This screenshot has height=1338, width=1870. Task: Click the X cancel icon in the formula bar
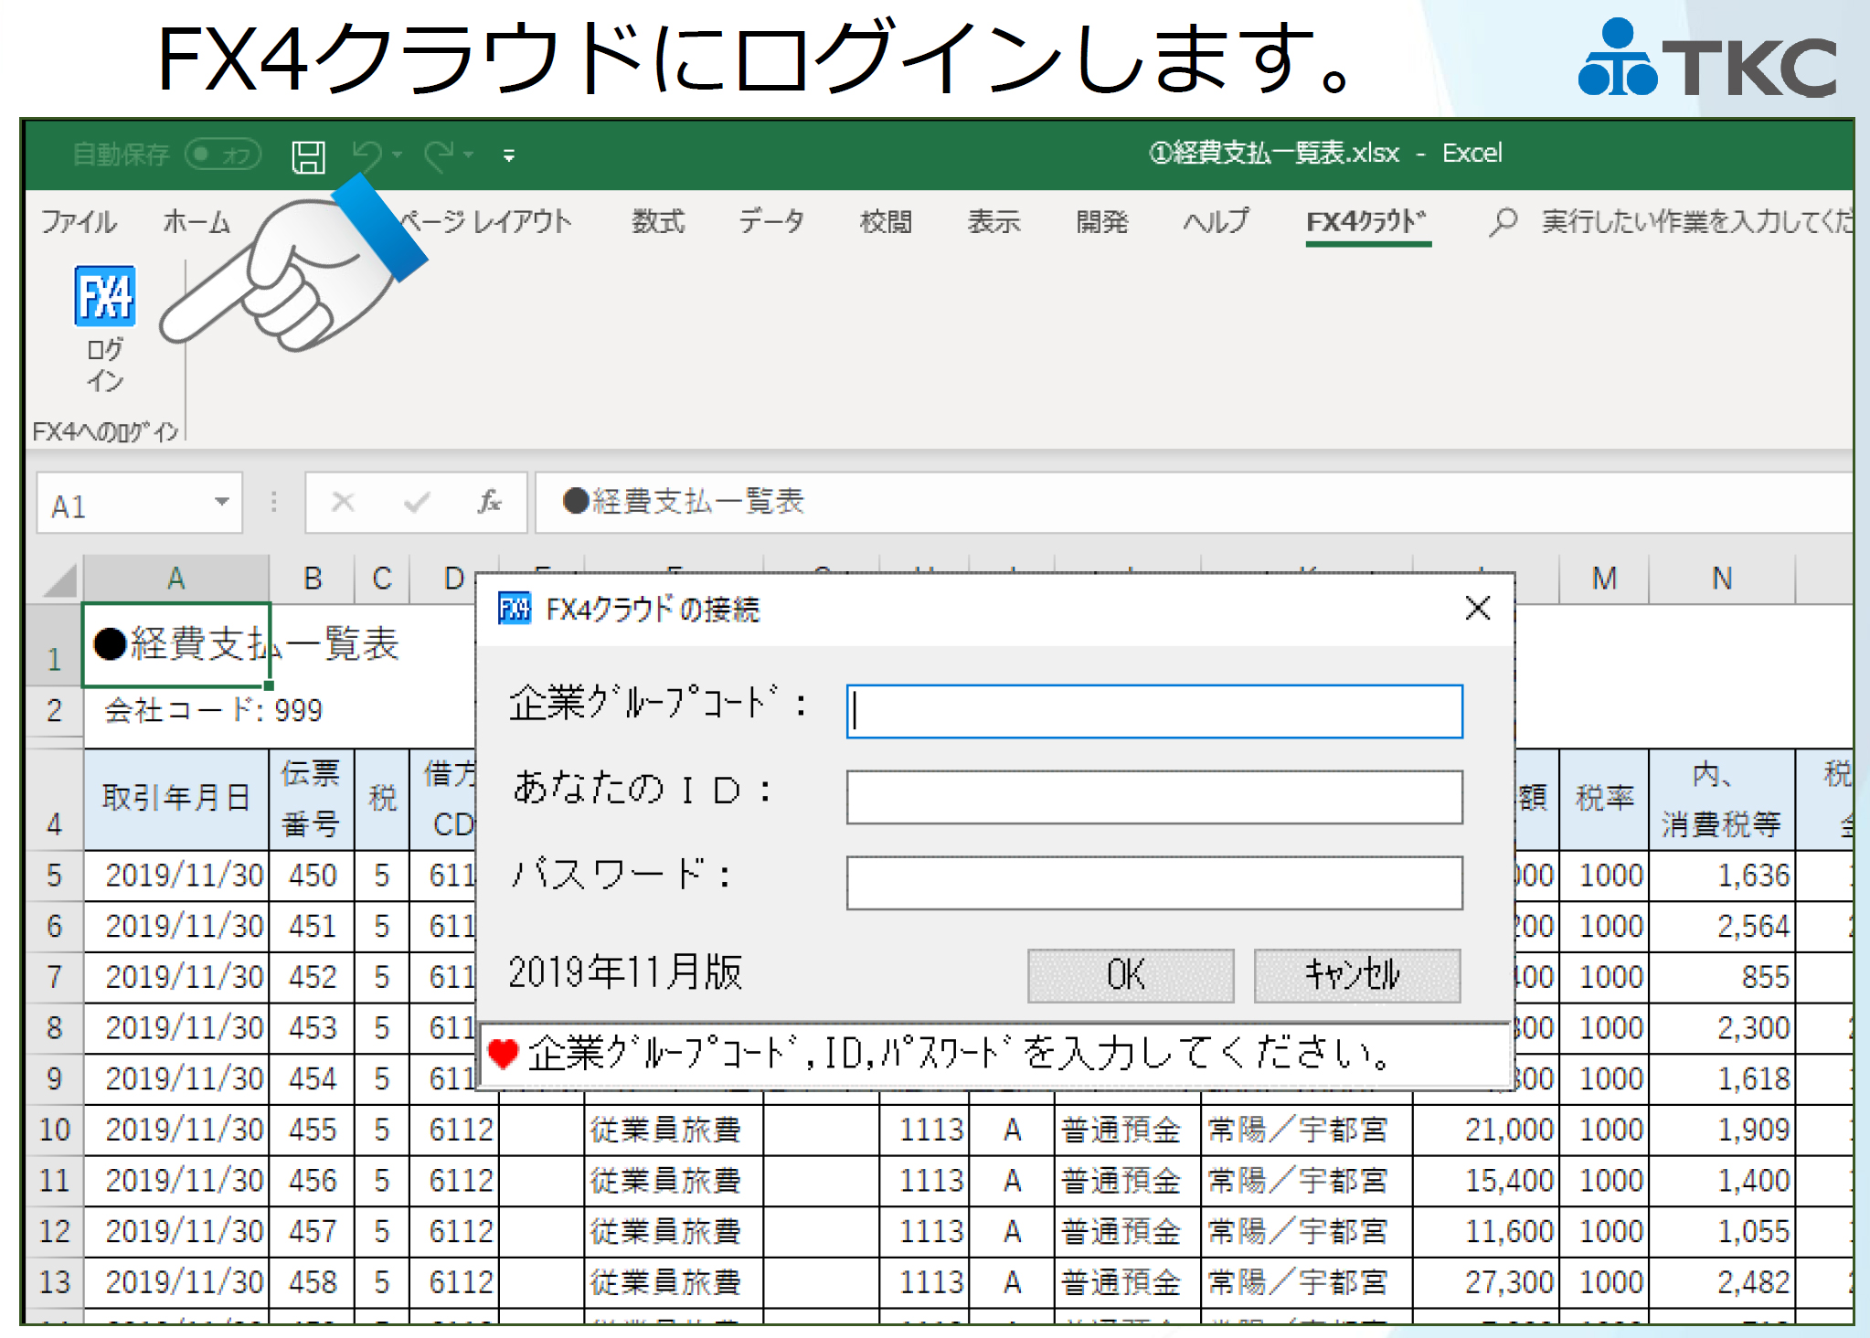342,502
